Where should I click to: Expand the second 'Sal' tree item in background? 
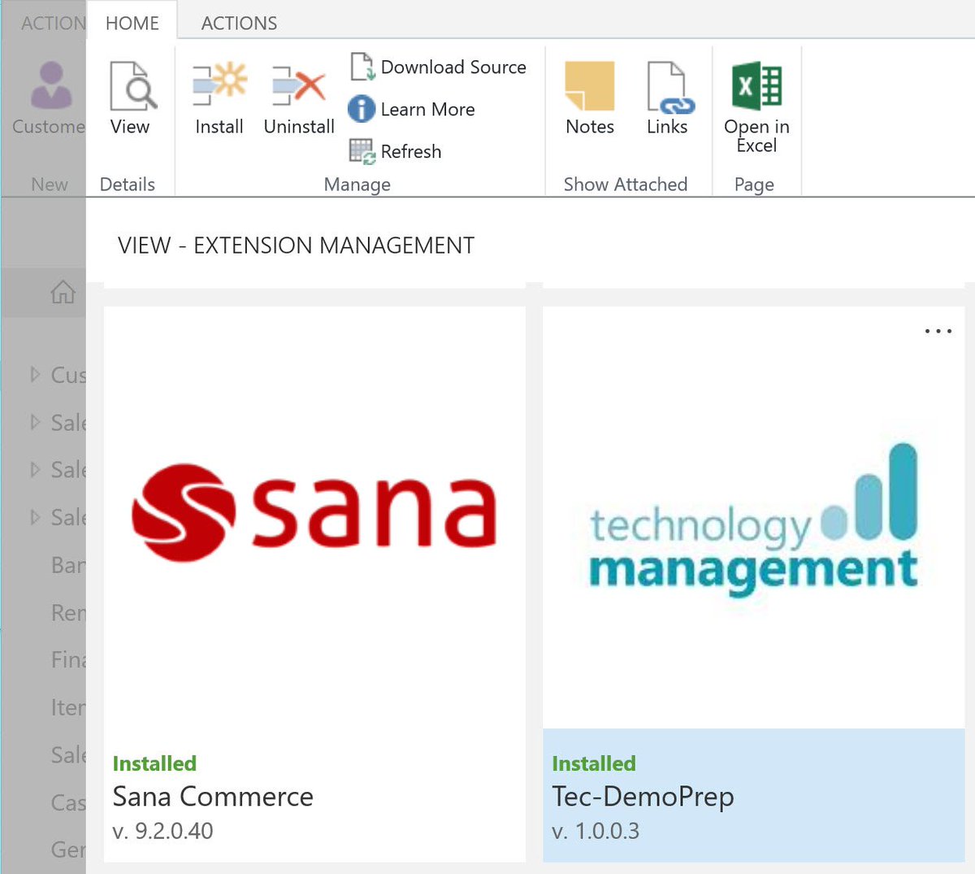(x=35, y=469)
